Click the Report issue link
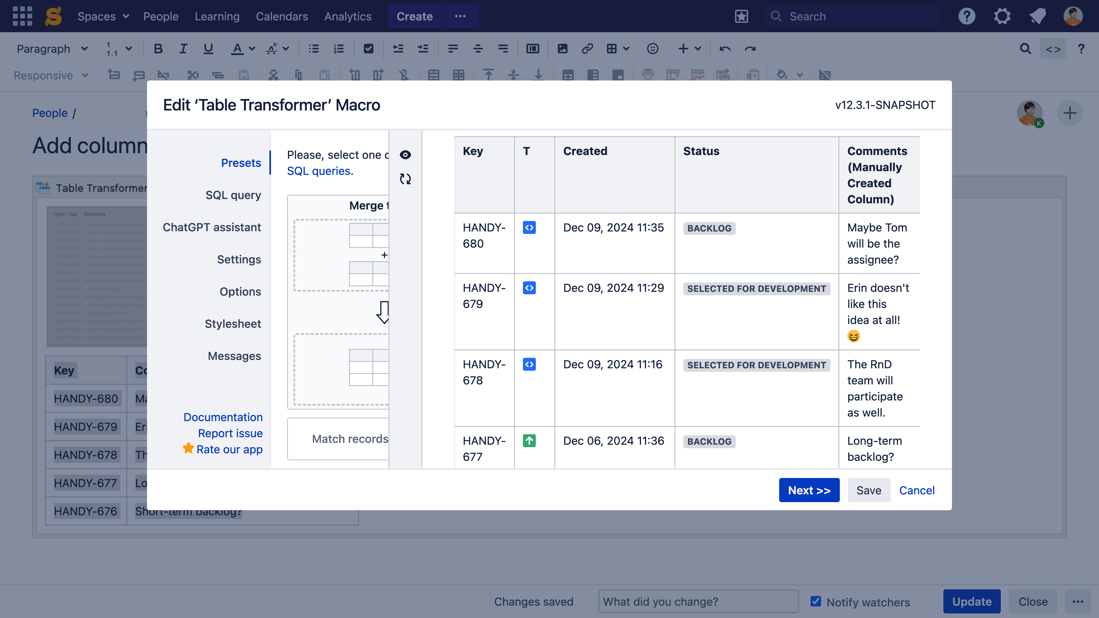Image resolution: width=1099 pixels, height=618 pixels. coord(230,433)
